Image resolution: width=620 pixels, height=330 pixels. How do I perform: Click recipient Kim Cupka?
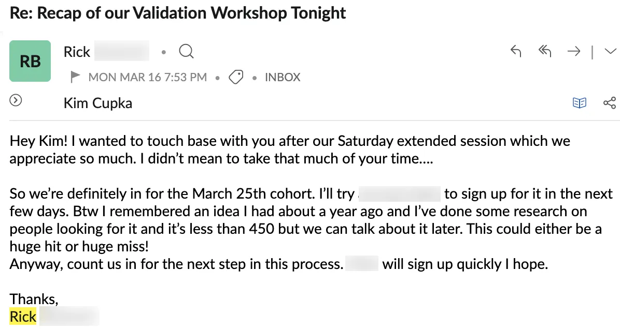(x=97, y=103)
